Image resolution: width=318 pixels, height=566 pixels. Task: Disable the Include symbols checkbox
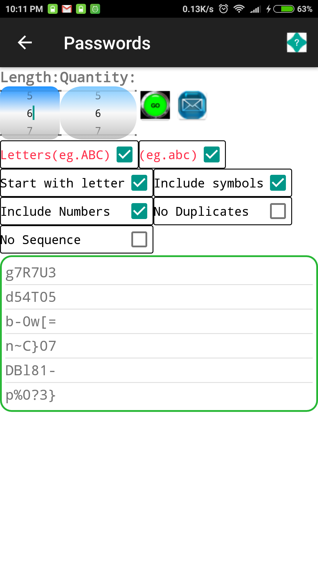[x=278, y=183]
